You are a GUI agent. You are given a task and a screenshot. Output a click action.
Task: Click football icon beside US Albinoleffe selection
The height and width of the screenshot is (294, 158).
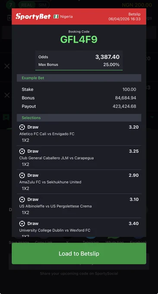click(22, 199)
